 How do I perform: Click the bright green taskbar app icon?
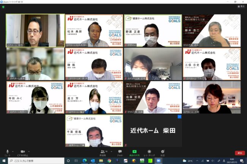coord(150,161)
